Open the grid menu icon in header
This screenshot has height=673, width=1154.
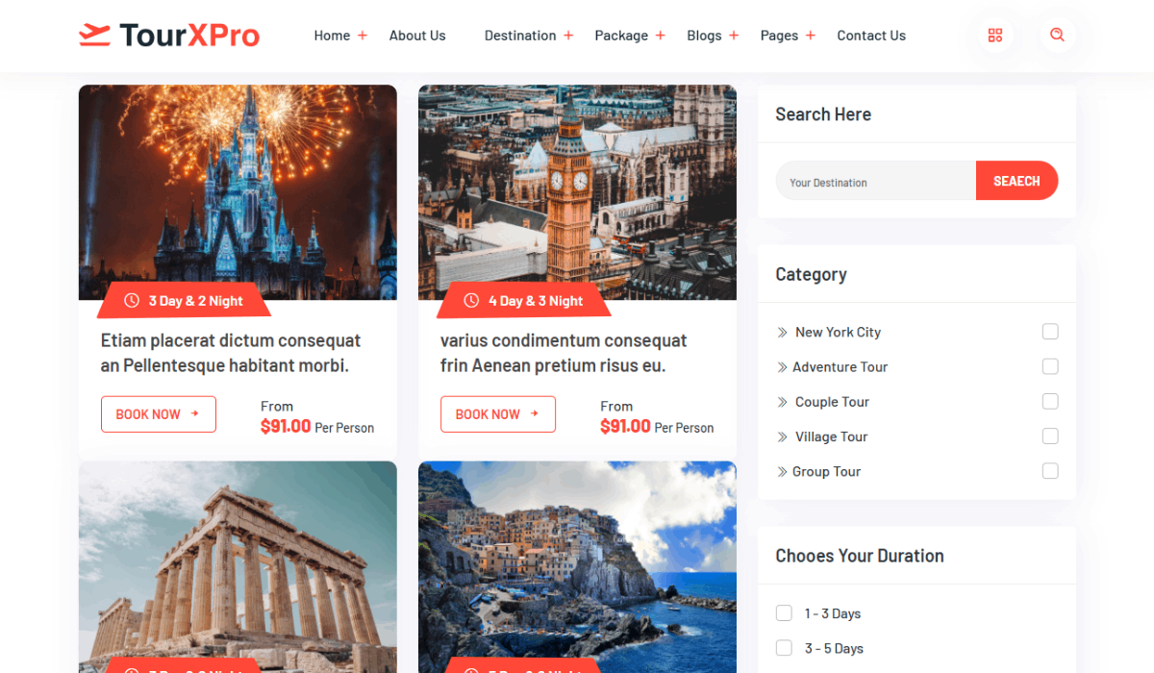click(x=995, y=36)
